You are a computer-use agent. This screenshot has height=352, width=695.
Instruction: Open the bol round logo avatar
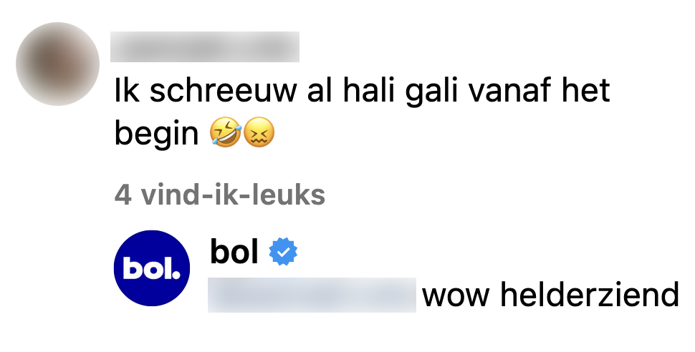point(152,268)
